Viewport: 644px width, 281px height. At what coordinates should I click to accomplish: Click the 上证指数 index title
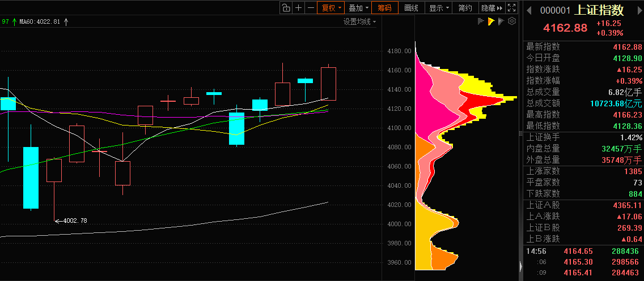[x=600, y=10]
